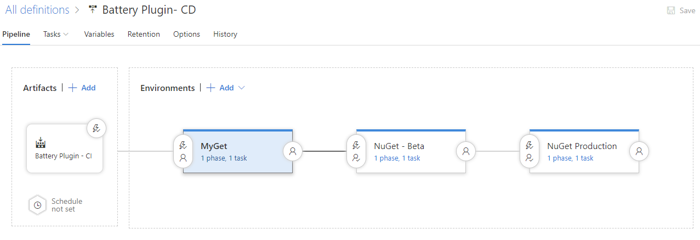Open the Options tab

(186, 34)
